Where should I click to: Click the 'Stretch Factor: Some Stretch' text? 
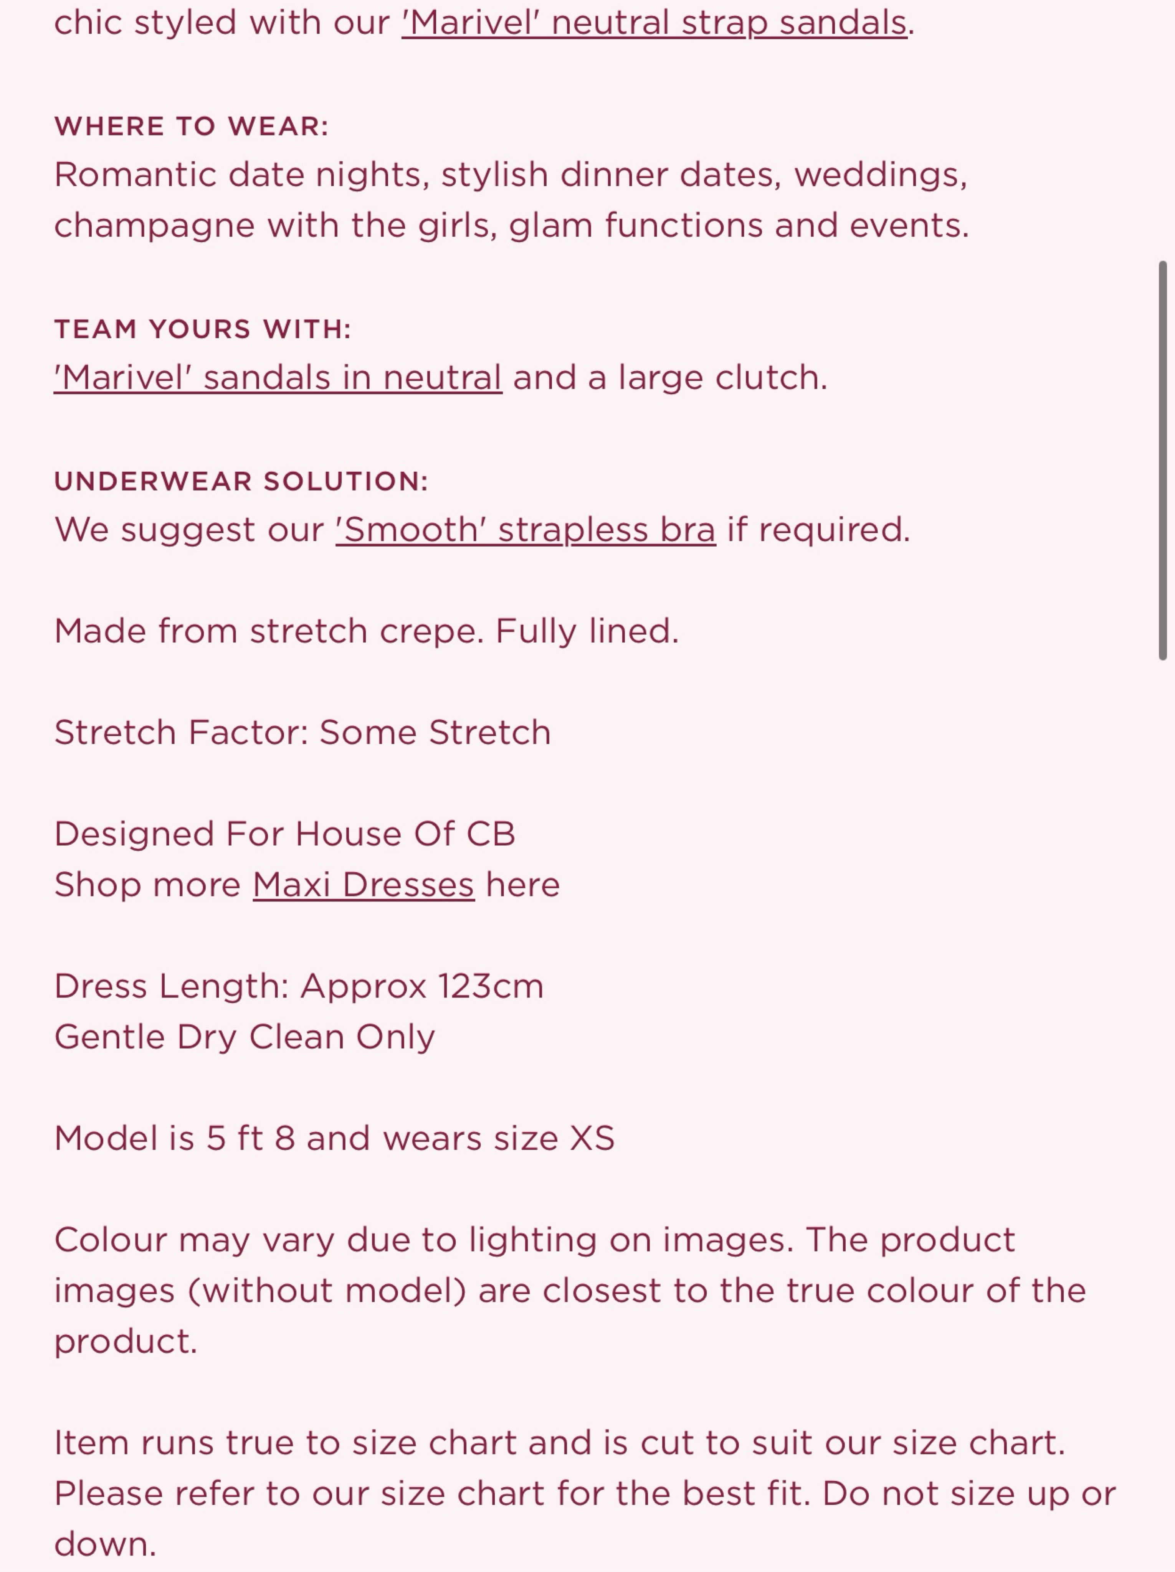pyautogui.click(x=303, y=733)
